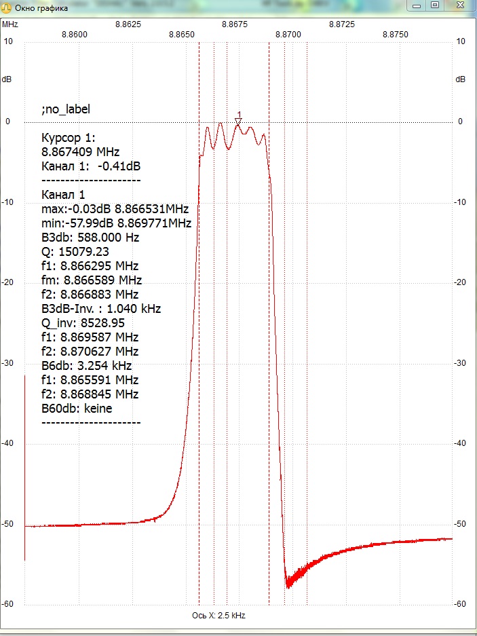Click the B3db: 588.000 Hz readout line
Screen dimensions: 477x636
click(x=90, y=238)
